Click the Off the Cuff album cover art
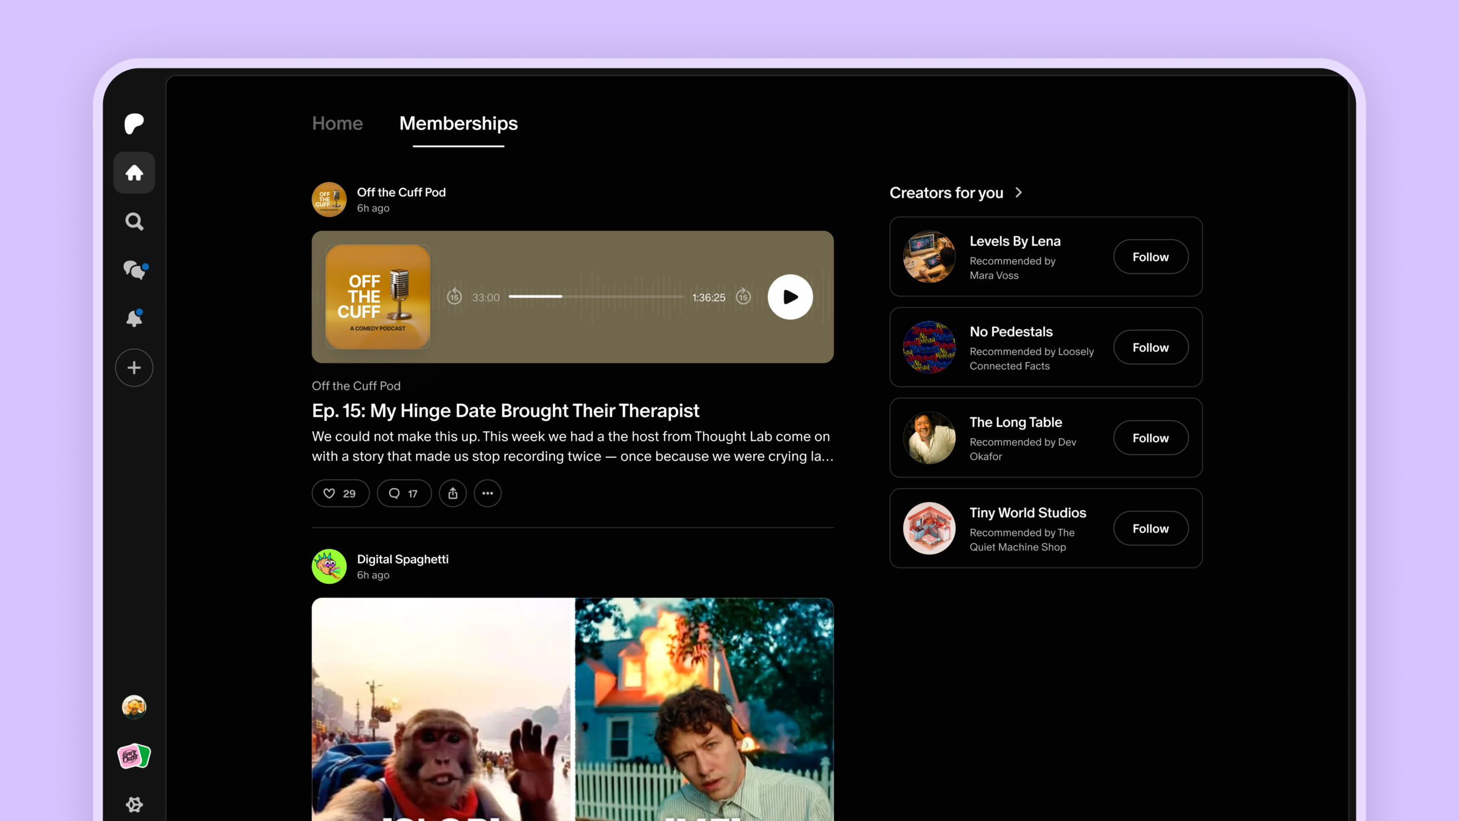Screen dimensions: 1459x821 click(x=377, y=296)
